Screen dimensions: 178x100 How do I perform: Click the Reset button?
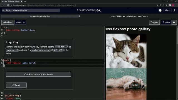coord(16,85)
